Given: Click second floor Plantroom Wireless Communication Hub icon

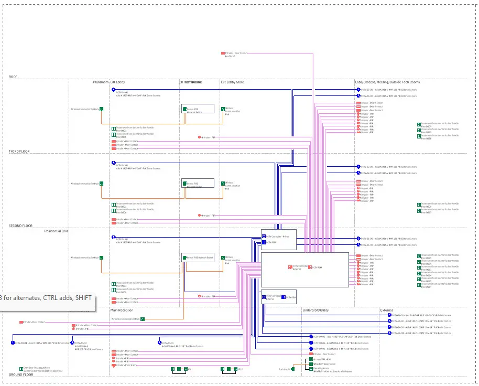Looking at the screenshot, I should (102, 184).
